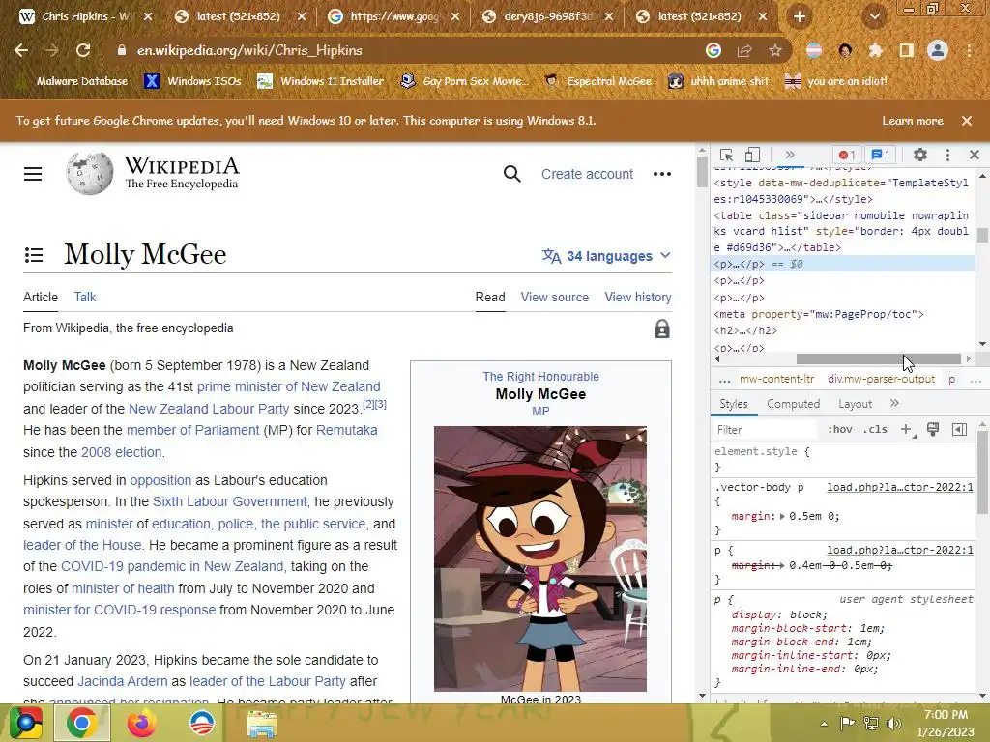Click the Molly McGee infobox image
Viewport: 990px width, 742px height.
point(539,558)
